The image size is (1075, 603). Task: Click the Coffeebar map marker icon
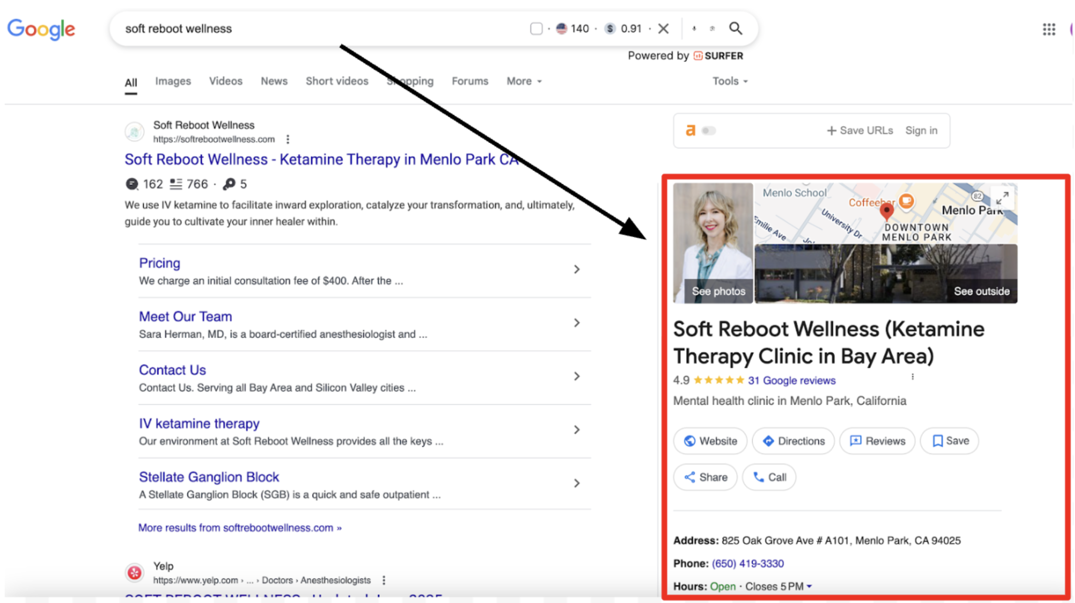coord(906,202)
